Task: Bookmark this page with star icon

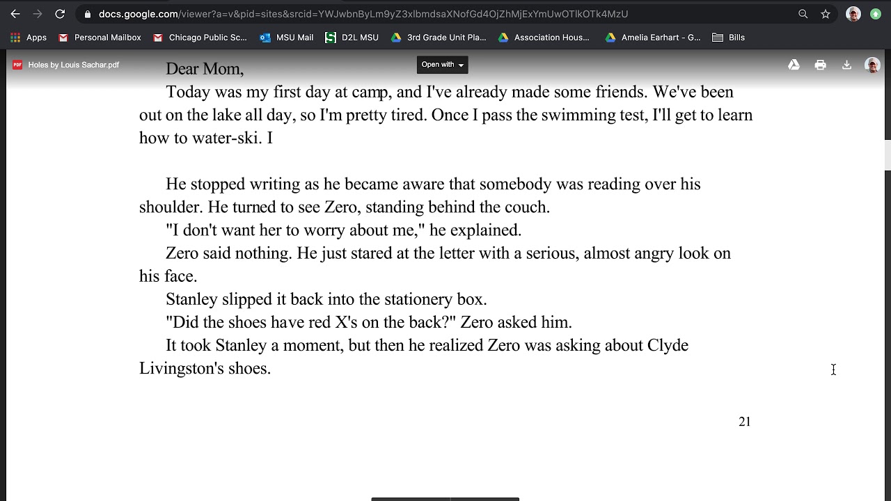Action: click(x=826, y=14)
